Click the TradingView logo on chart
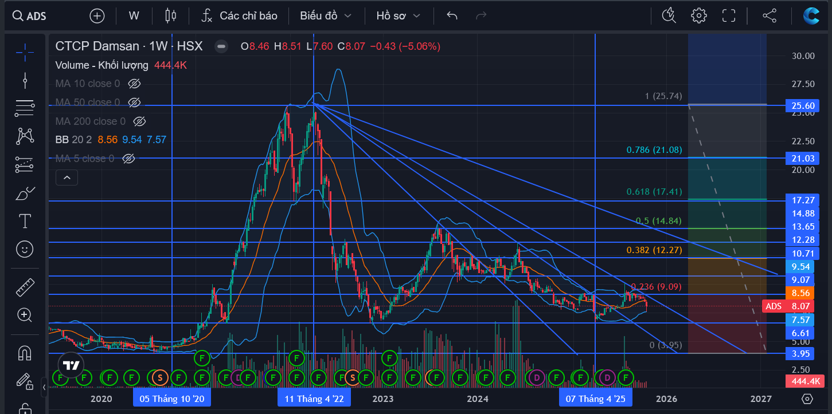832x414 pixels. tap(71, 365)
